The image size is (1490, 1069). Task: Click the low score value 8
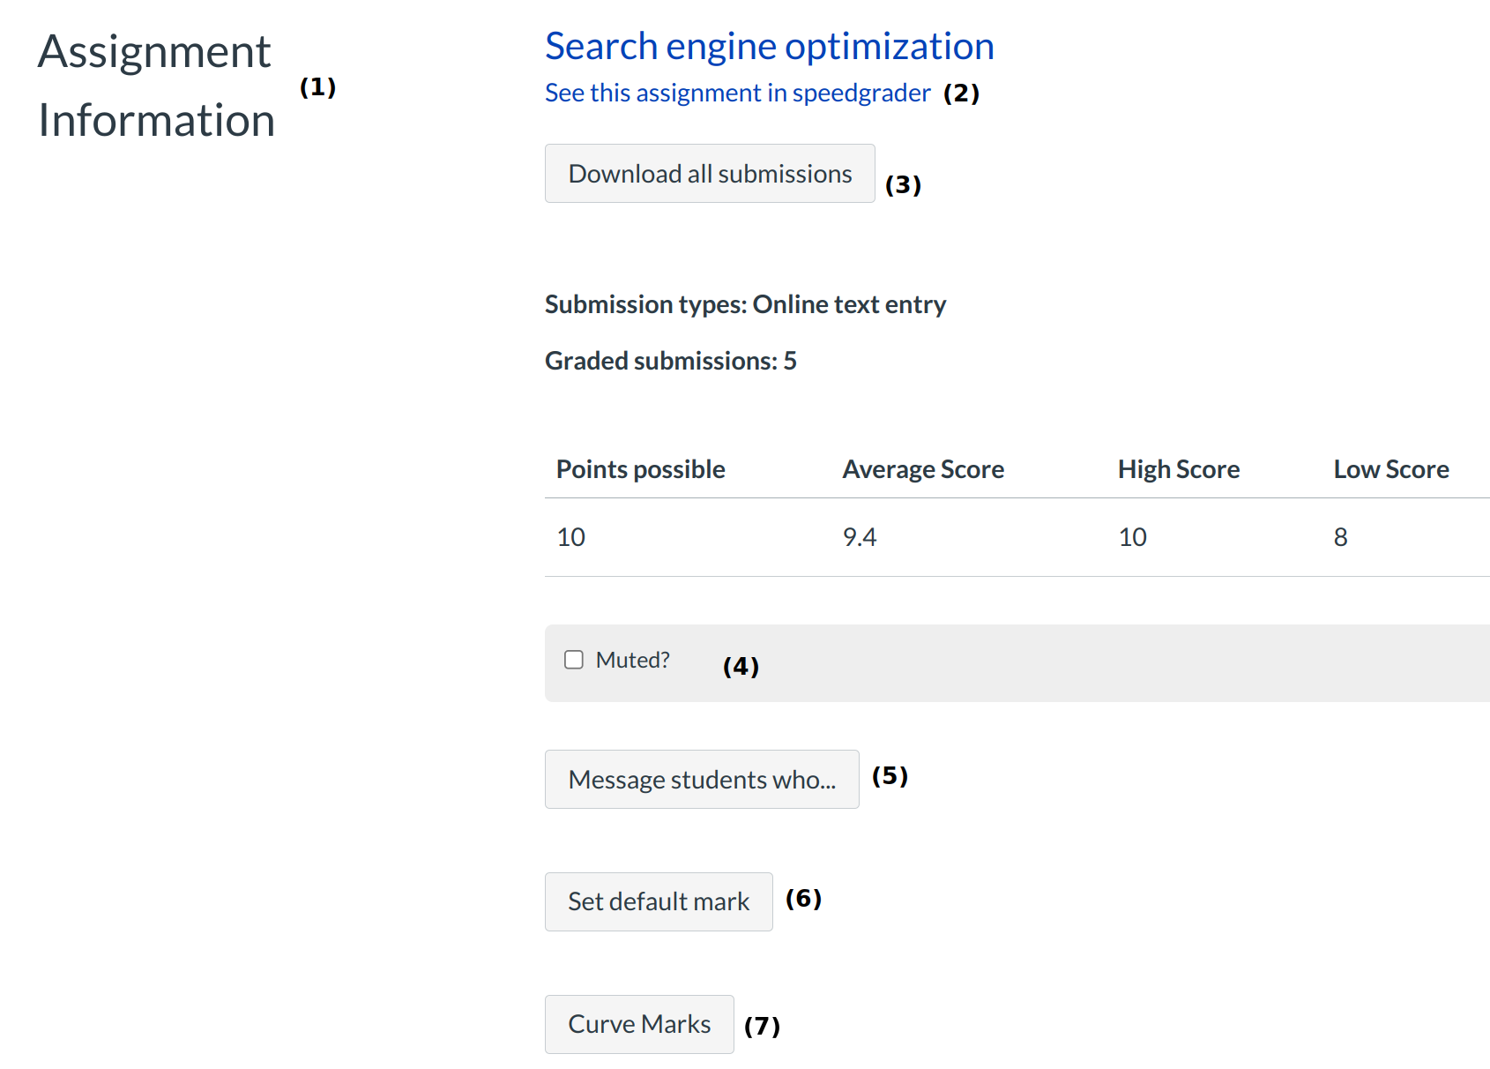point(1340,537)
